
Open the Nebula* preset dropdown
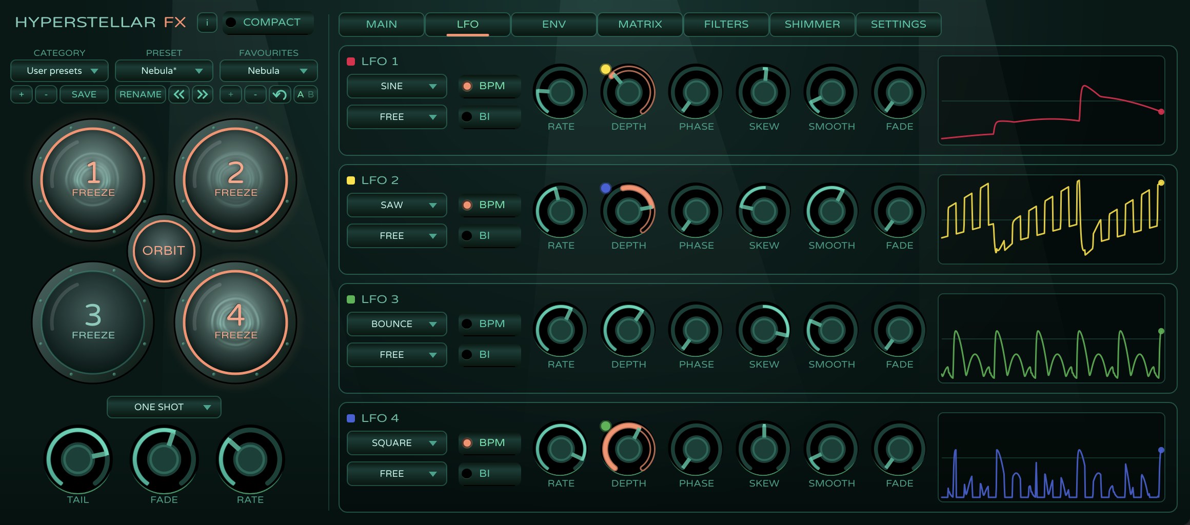click(x=164, y=71)
